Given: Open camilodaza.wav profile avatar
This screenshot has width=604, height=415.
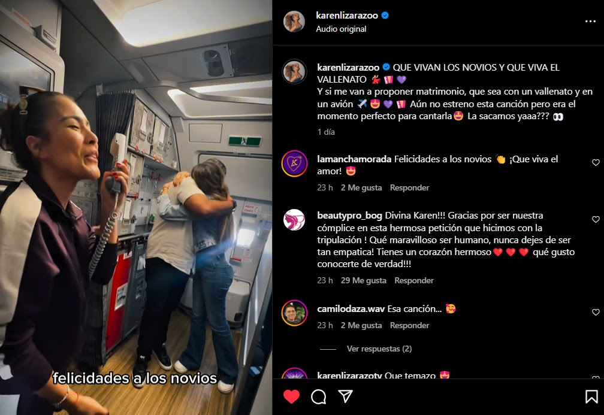Looking at the screenshot, I should [x=295, y=313].
